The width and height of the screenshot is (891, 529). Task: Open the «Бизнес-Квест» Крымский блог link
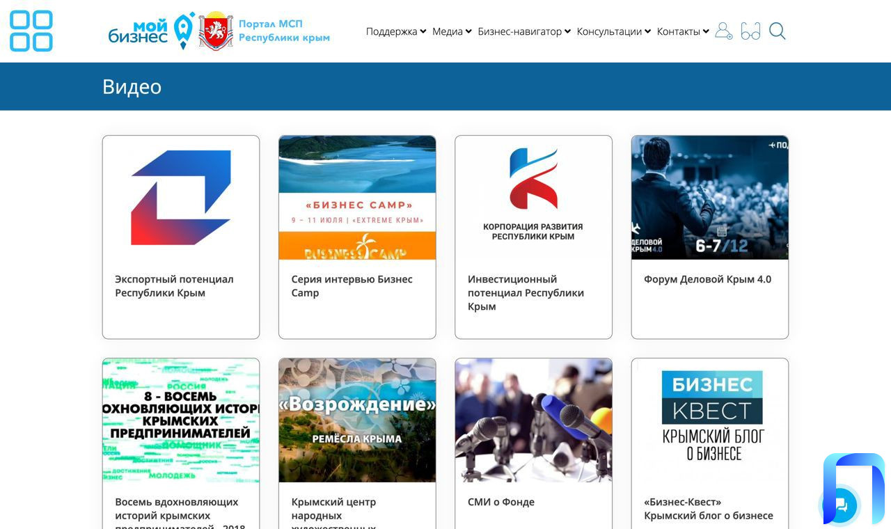pos(709,509)
